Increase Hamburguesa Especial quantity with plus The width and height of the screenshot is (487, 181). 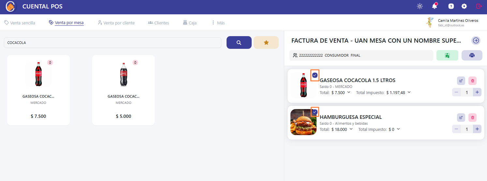click(477, 129)
